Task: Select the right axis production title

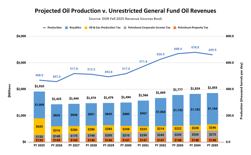Action: click(x=242, y=89)
